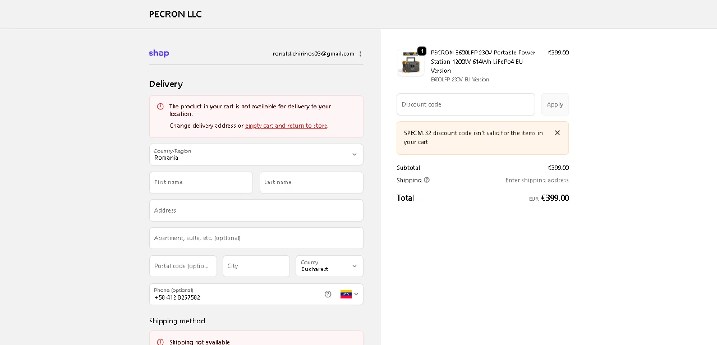Viewport: 717px width, 345px height.
Task: Click the delivery error alert icon
Action: (161, 107)
